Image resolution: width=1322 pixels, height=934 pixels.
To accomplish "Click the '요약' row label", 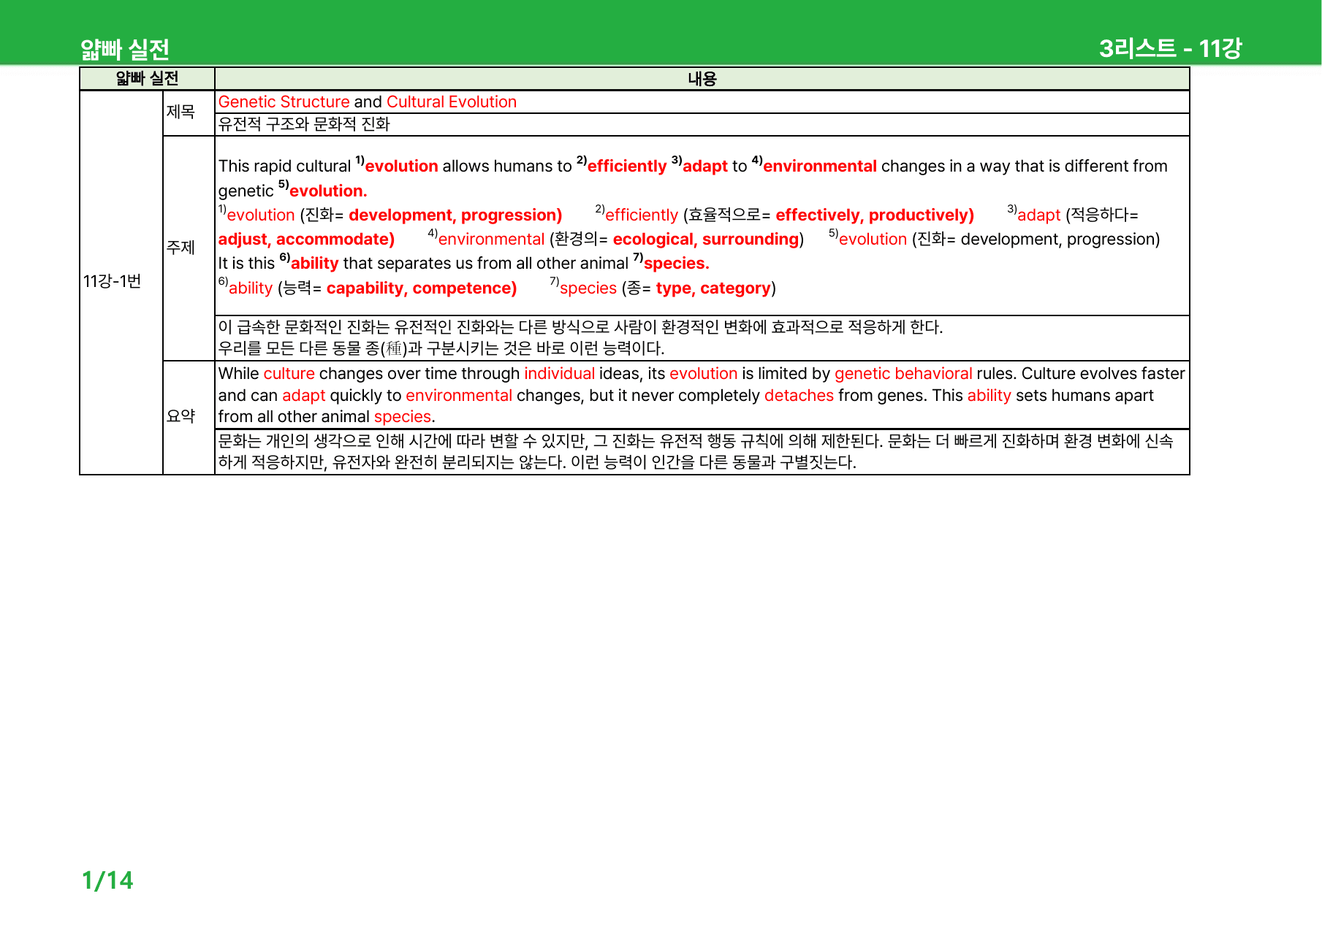I will click(181, 416).
